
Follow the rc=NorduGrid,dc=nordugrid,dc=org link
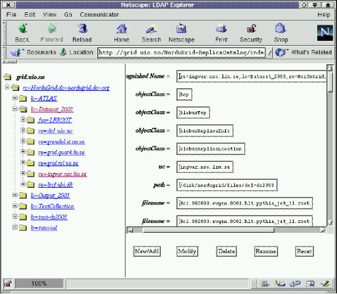(66, 88)
